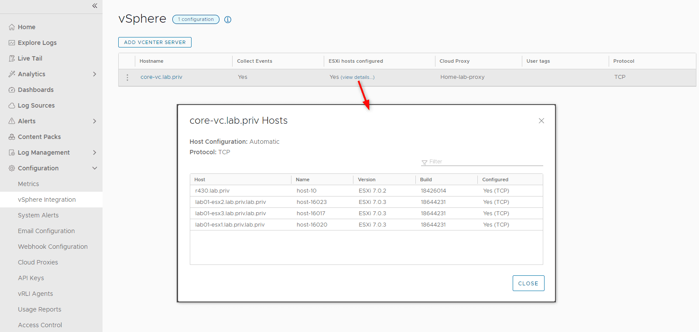The image size is (699, 332).
Task: Click host-16017 name cell
Action: [x=311, y=213]
